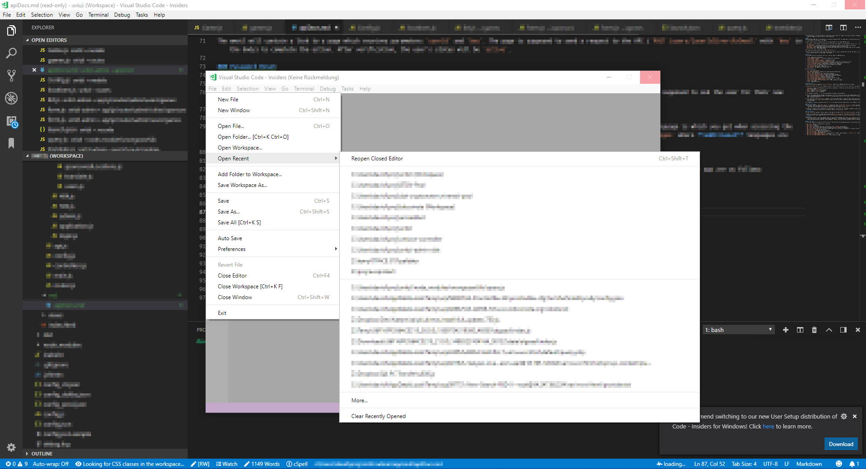Open the editor More Actions ellipsis
866x469 pixels.
[x=858, y=27]
